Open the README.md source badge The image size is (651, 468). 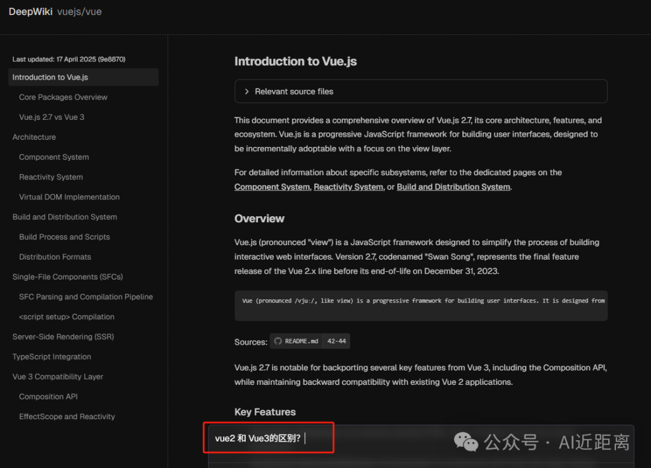[x=297, y=341]
